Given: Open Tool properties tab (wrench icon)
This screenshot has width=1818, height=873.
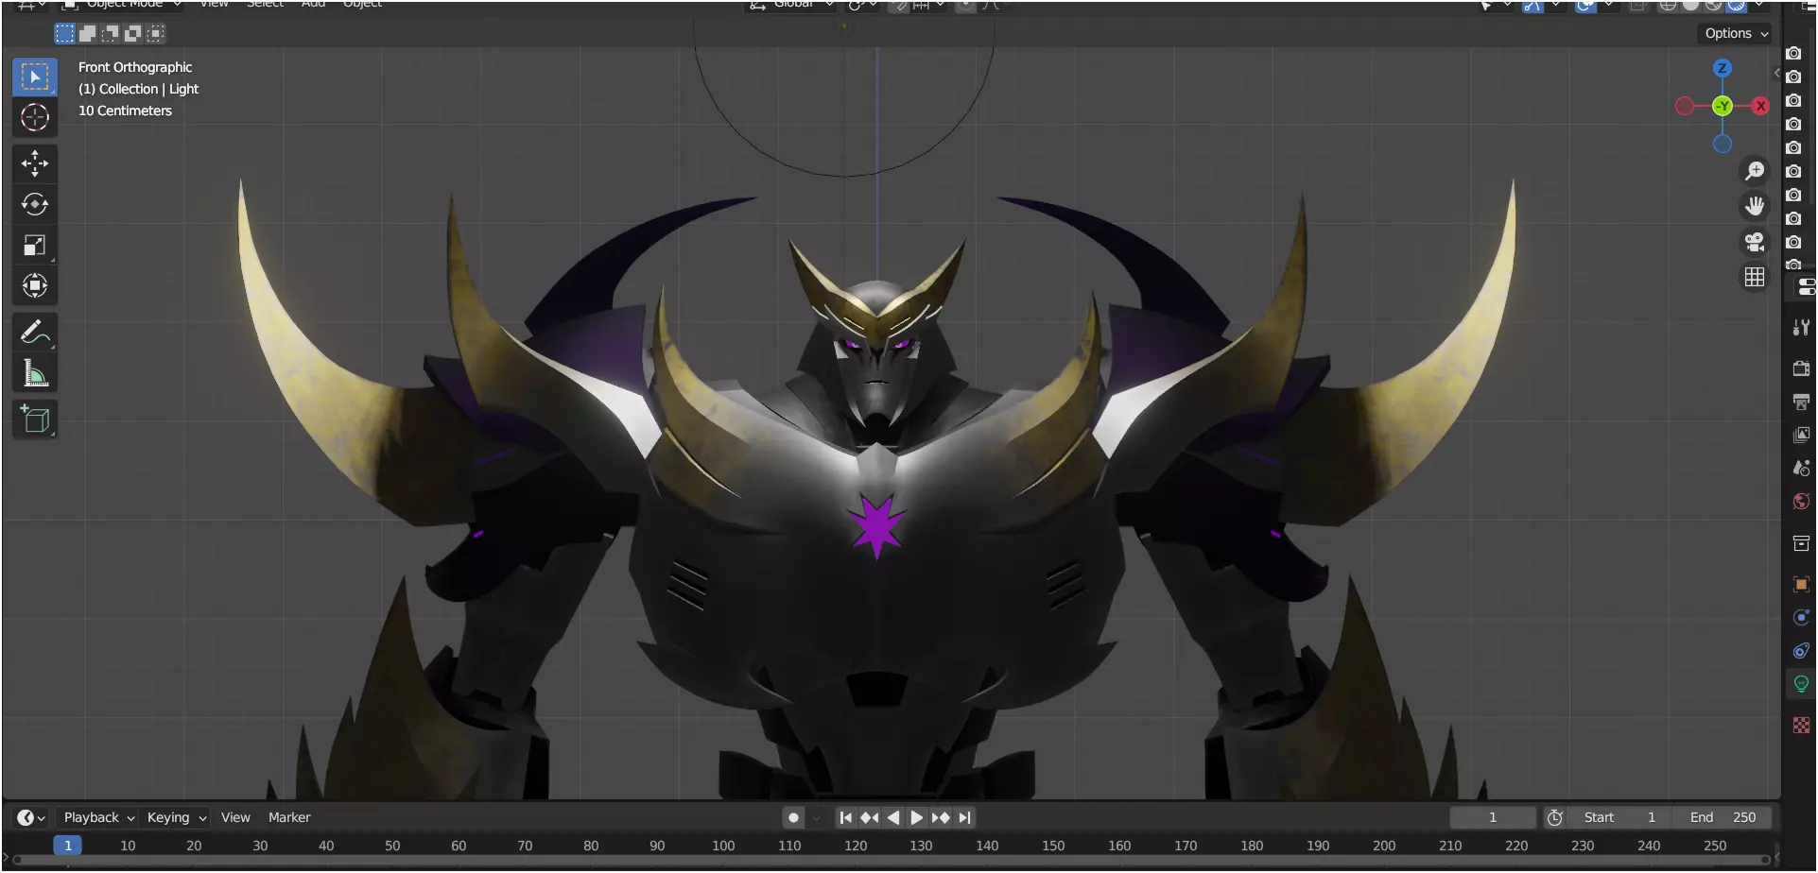Looking at the screenshot, I should [x=1801, y=327].
